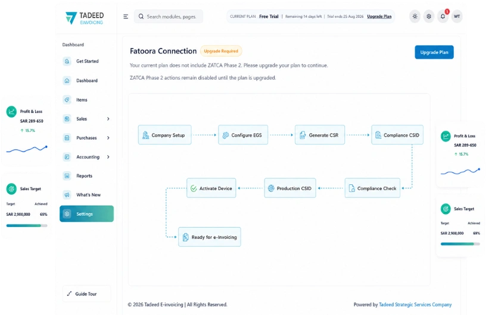Viewport: 498px width, 315px height.
Task: Open notifications via the bell icon
Action: pyautogui.click(x=443, y=17)
